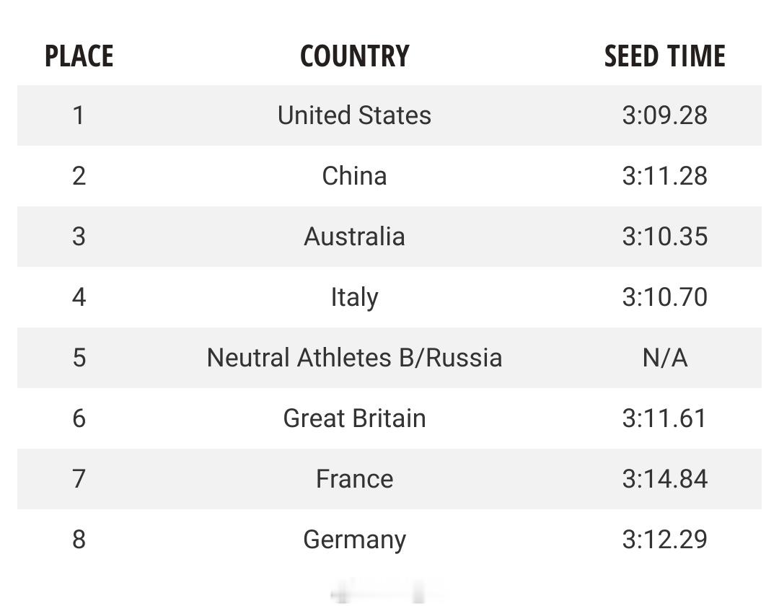Image resolution: width=779 pixels, height=611 pixels.
Task: Click Germany's seed time 3:12.29
Action: pos(665,540)
